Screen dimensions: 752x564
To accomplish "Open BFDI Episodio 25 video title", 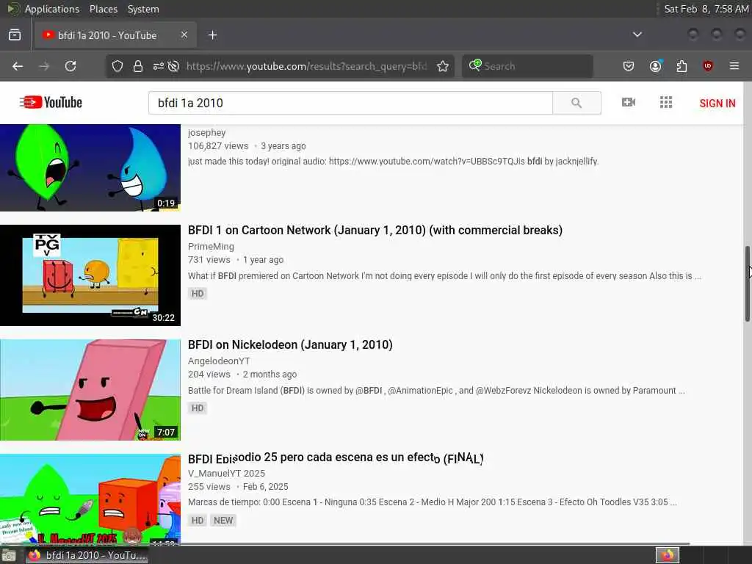I will (x=336, y=458).
